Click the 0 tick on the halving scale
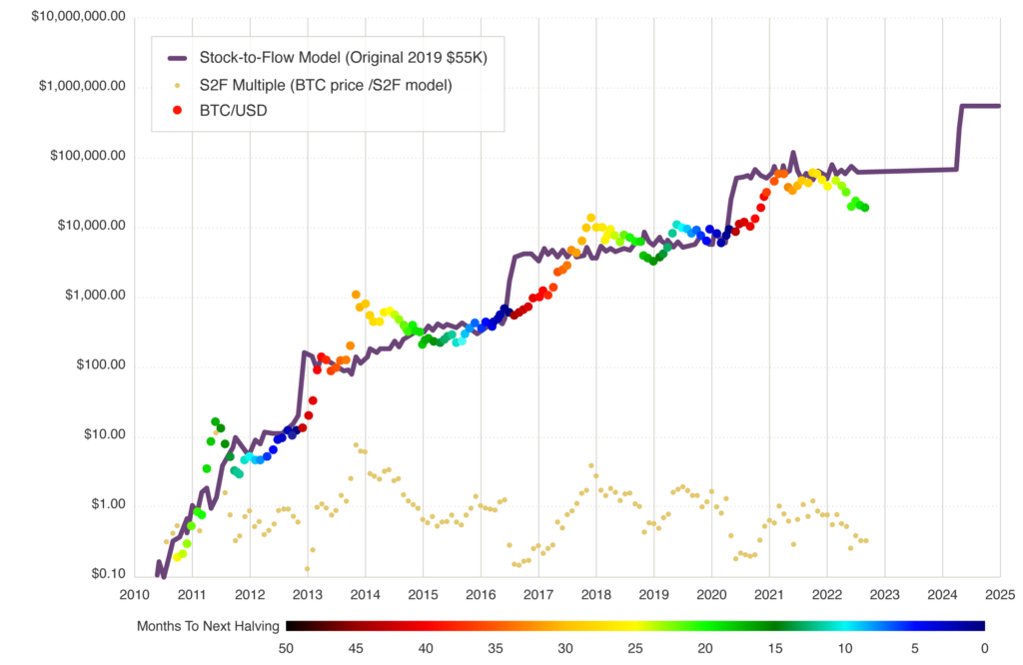Screen dimensions: 1023x665 click(x=984, y=648)
